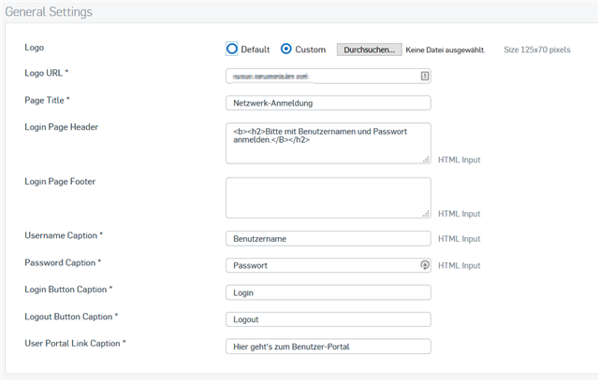Image resolution: width=599 pixels, height=381 pixels.
Task: Click the User Portal Link Caption field
Action: pos(328,346)
